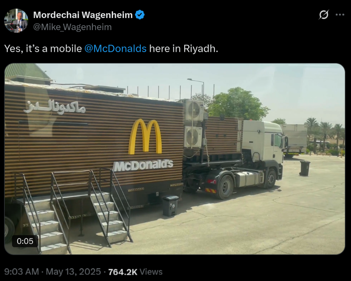Click the display name Mordechai Wagenheim
This screenshot has height=281, width=351.
coord(83,15)
